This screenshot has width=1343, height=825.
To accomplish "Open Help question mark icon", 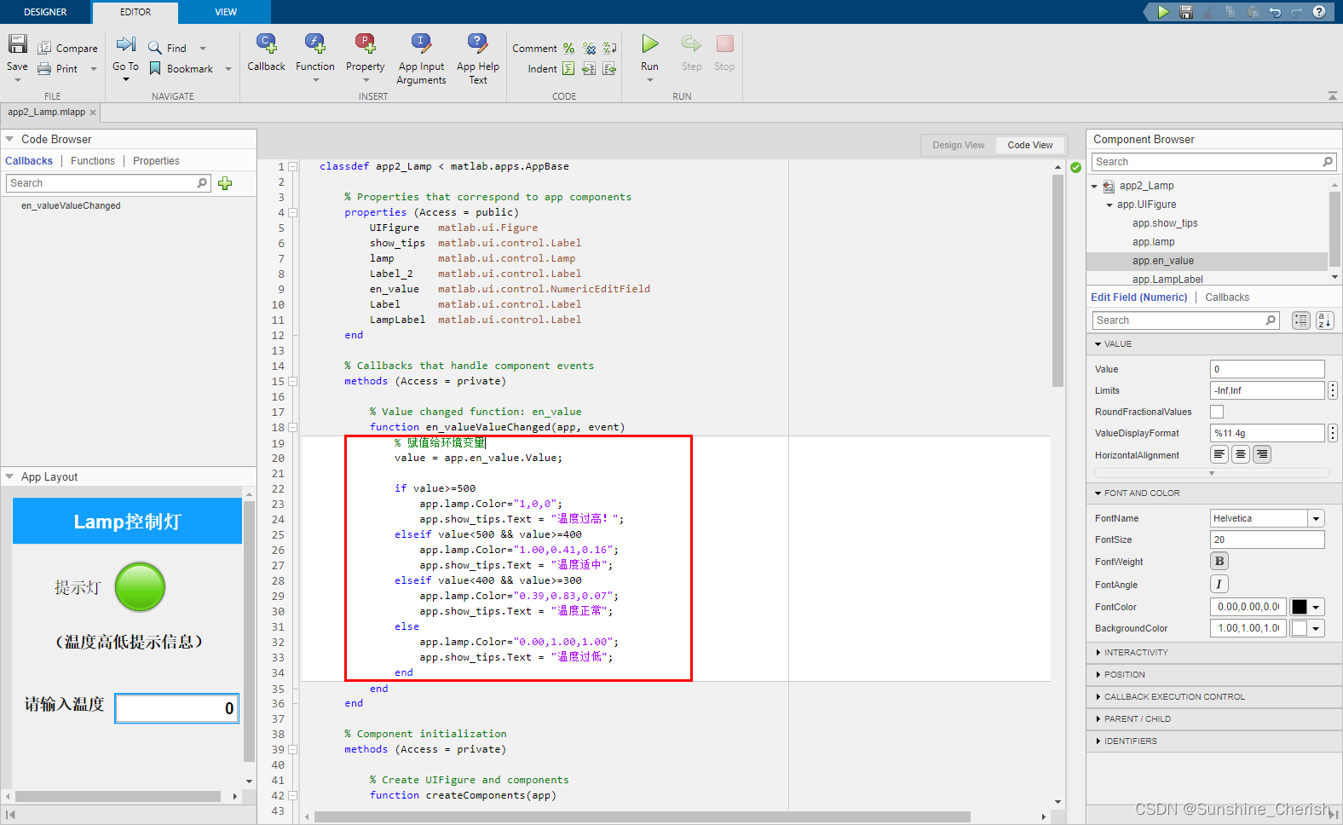I will coord(1319,12).
